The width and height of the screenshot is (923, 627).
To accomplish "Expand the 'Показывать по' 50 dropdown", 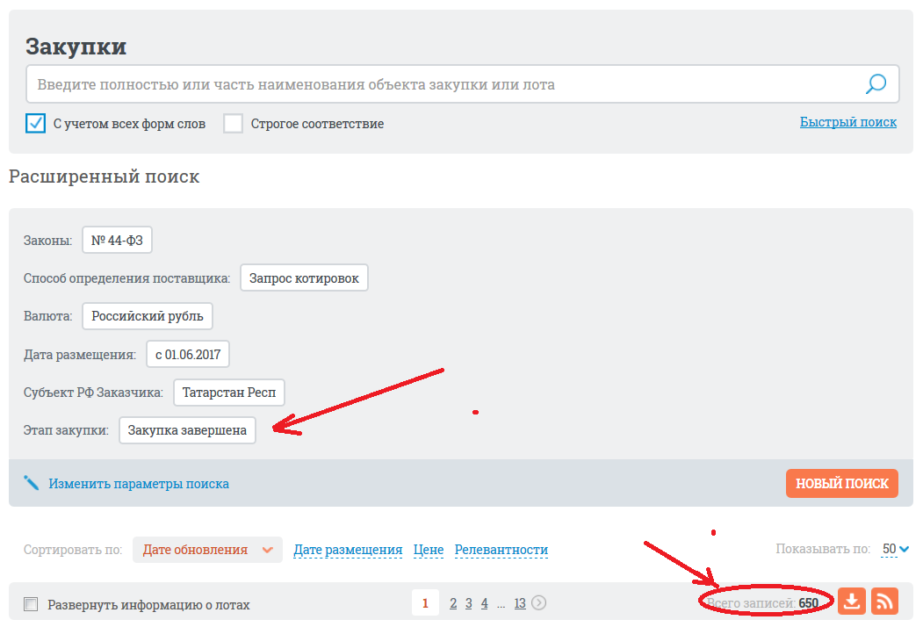I will 896,549.
